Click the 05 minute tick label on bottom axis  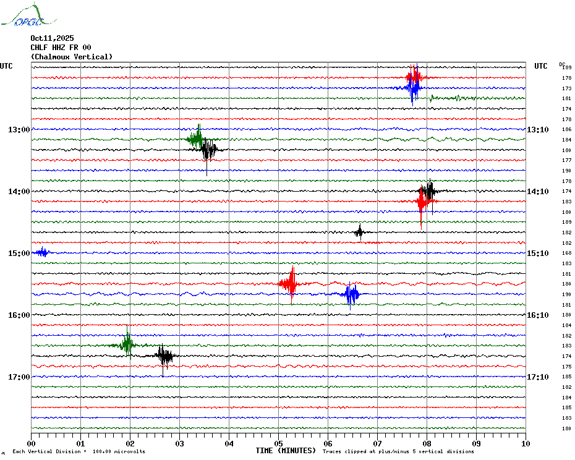(x=278, y=443)
